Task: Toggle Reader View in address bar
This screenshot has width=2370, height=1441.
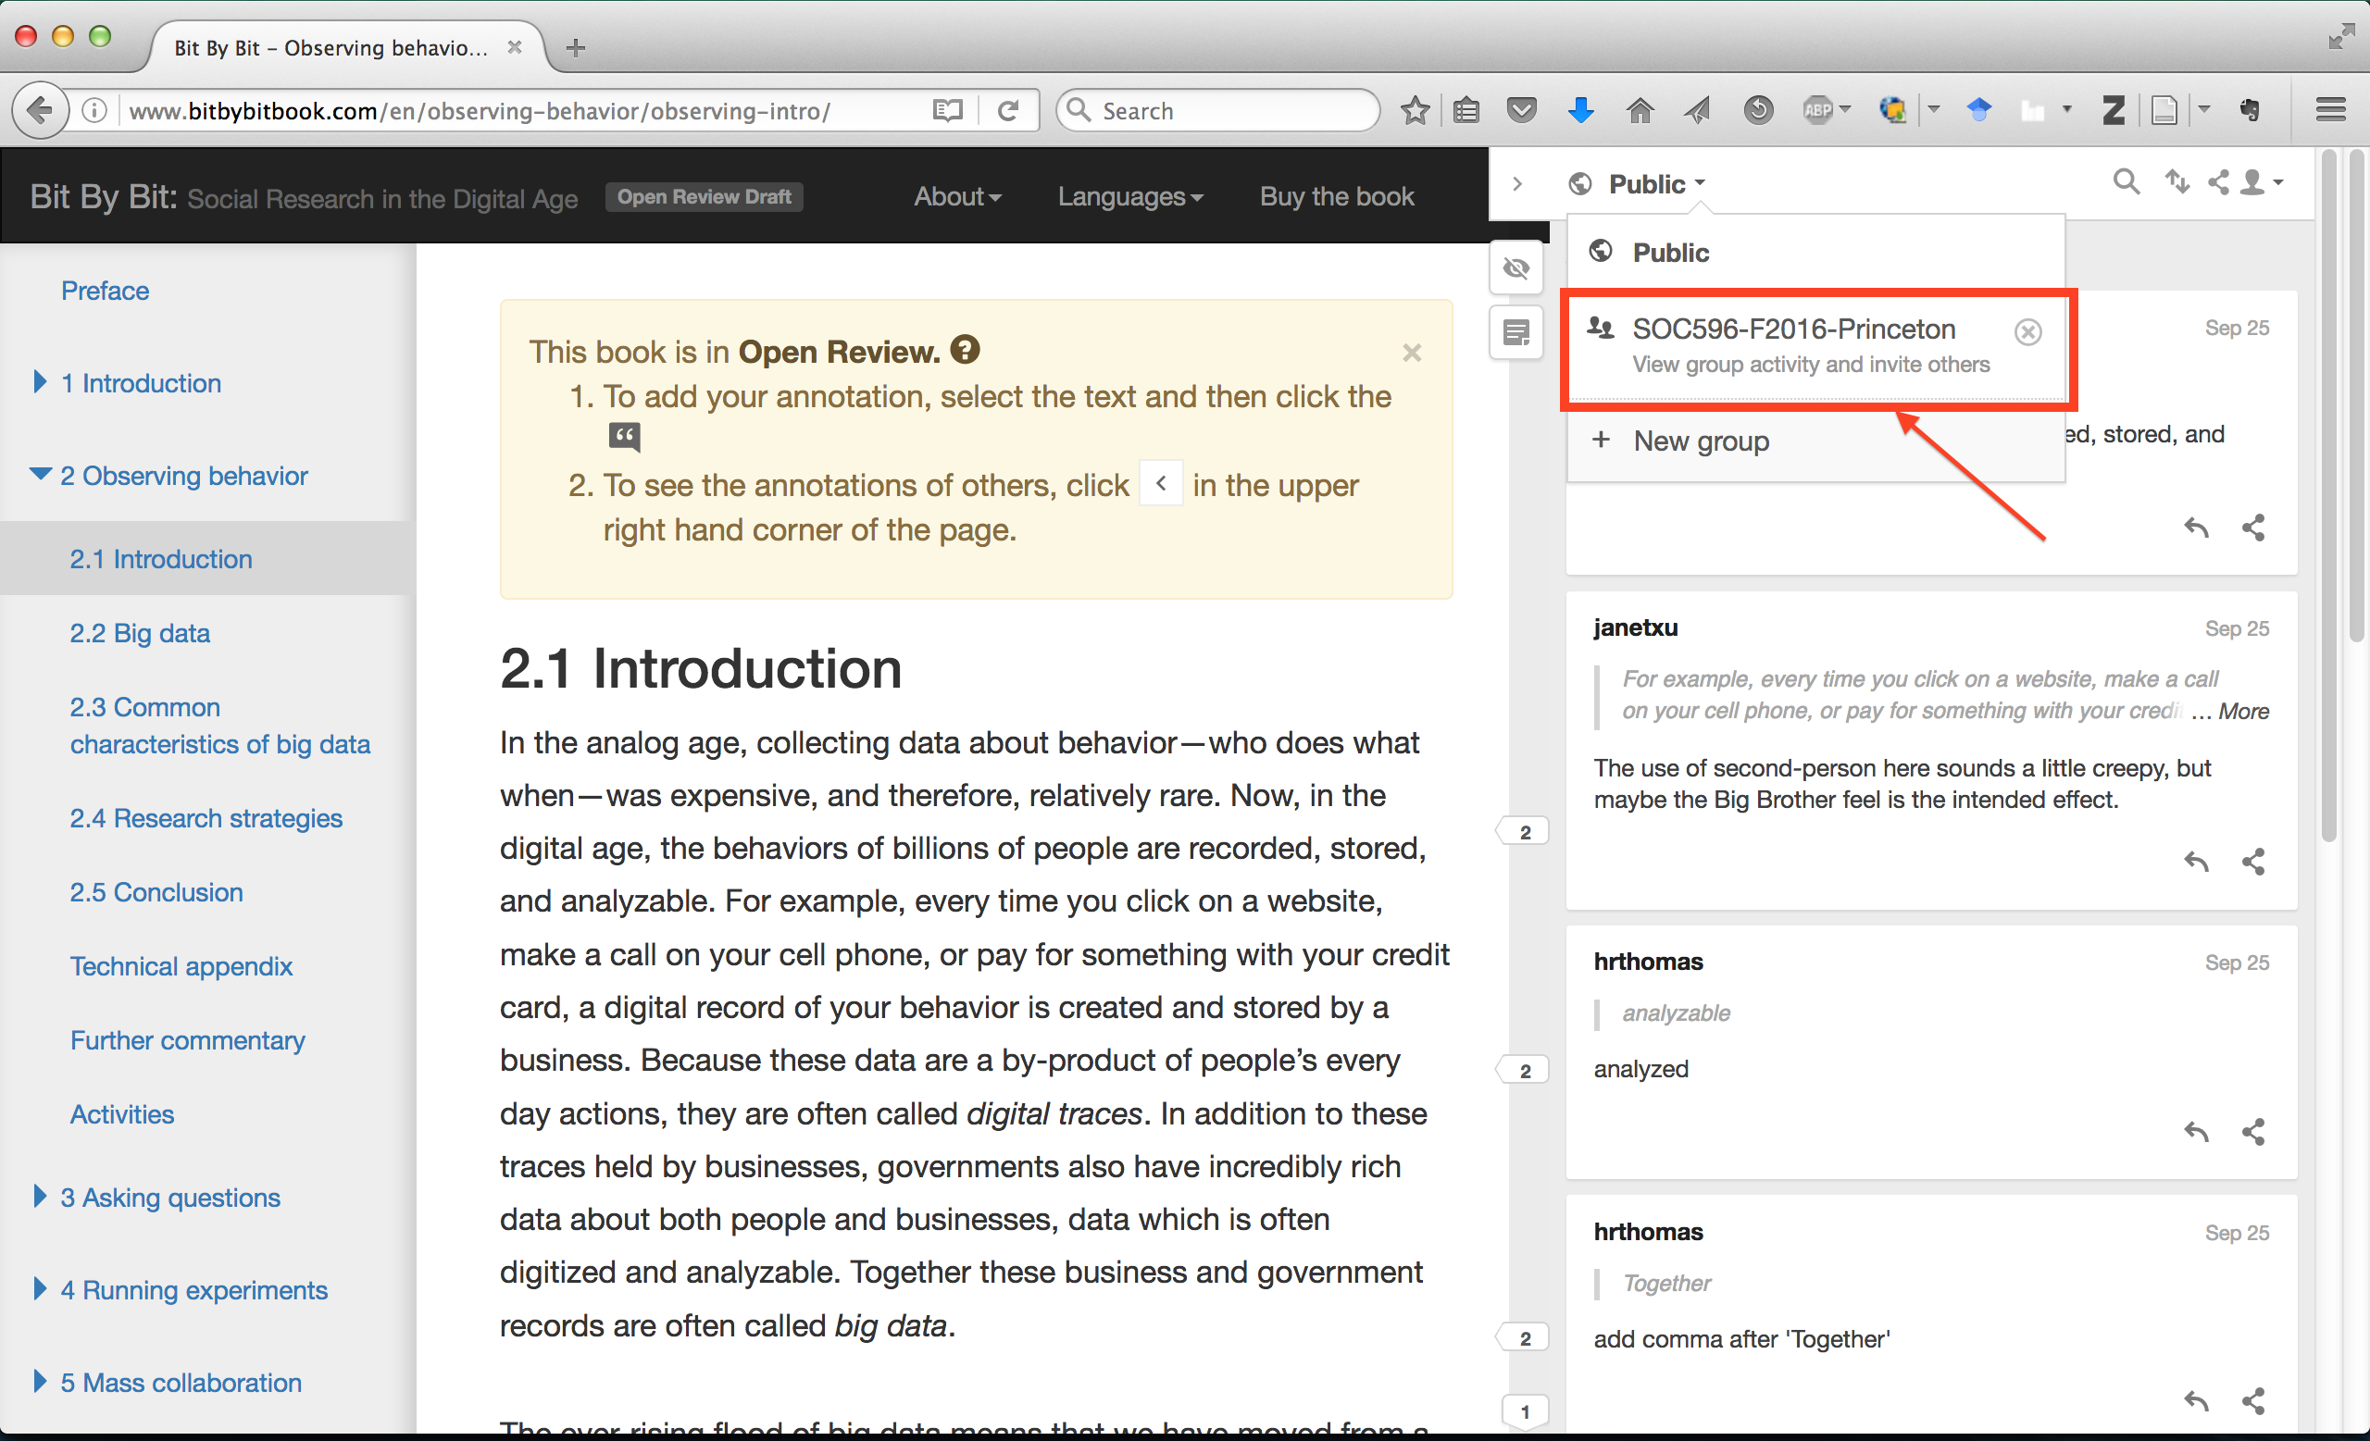Action: (x=947, y=110)
